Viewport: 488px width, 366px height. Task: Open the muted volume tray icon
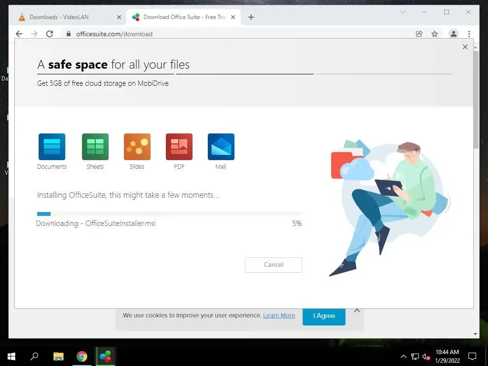coord(426,356)
